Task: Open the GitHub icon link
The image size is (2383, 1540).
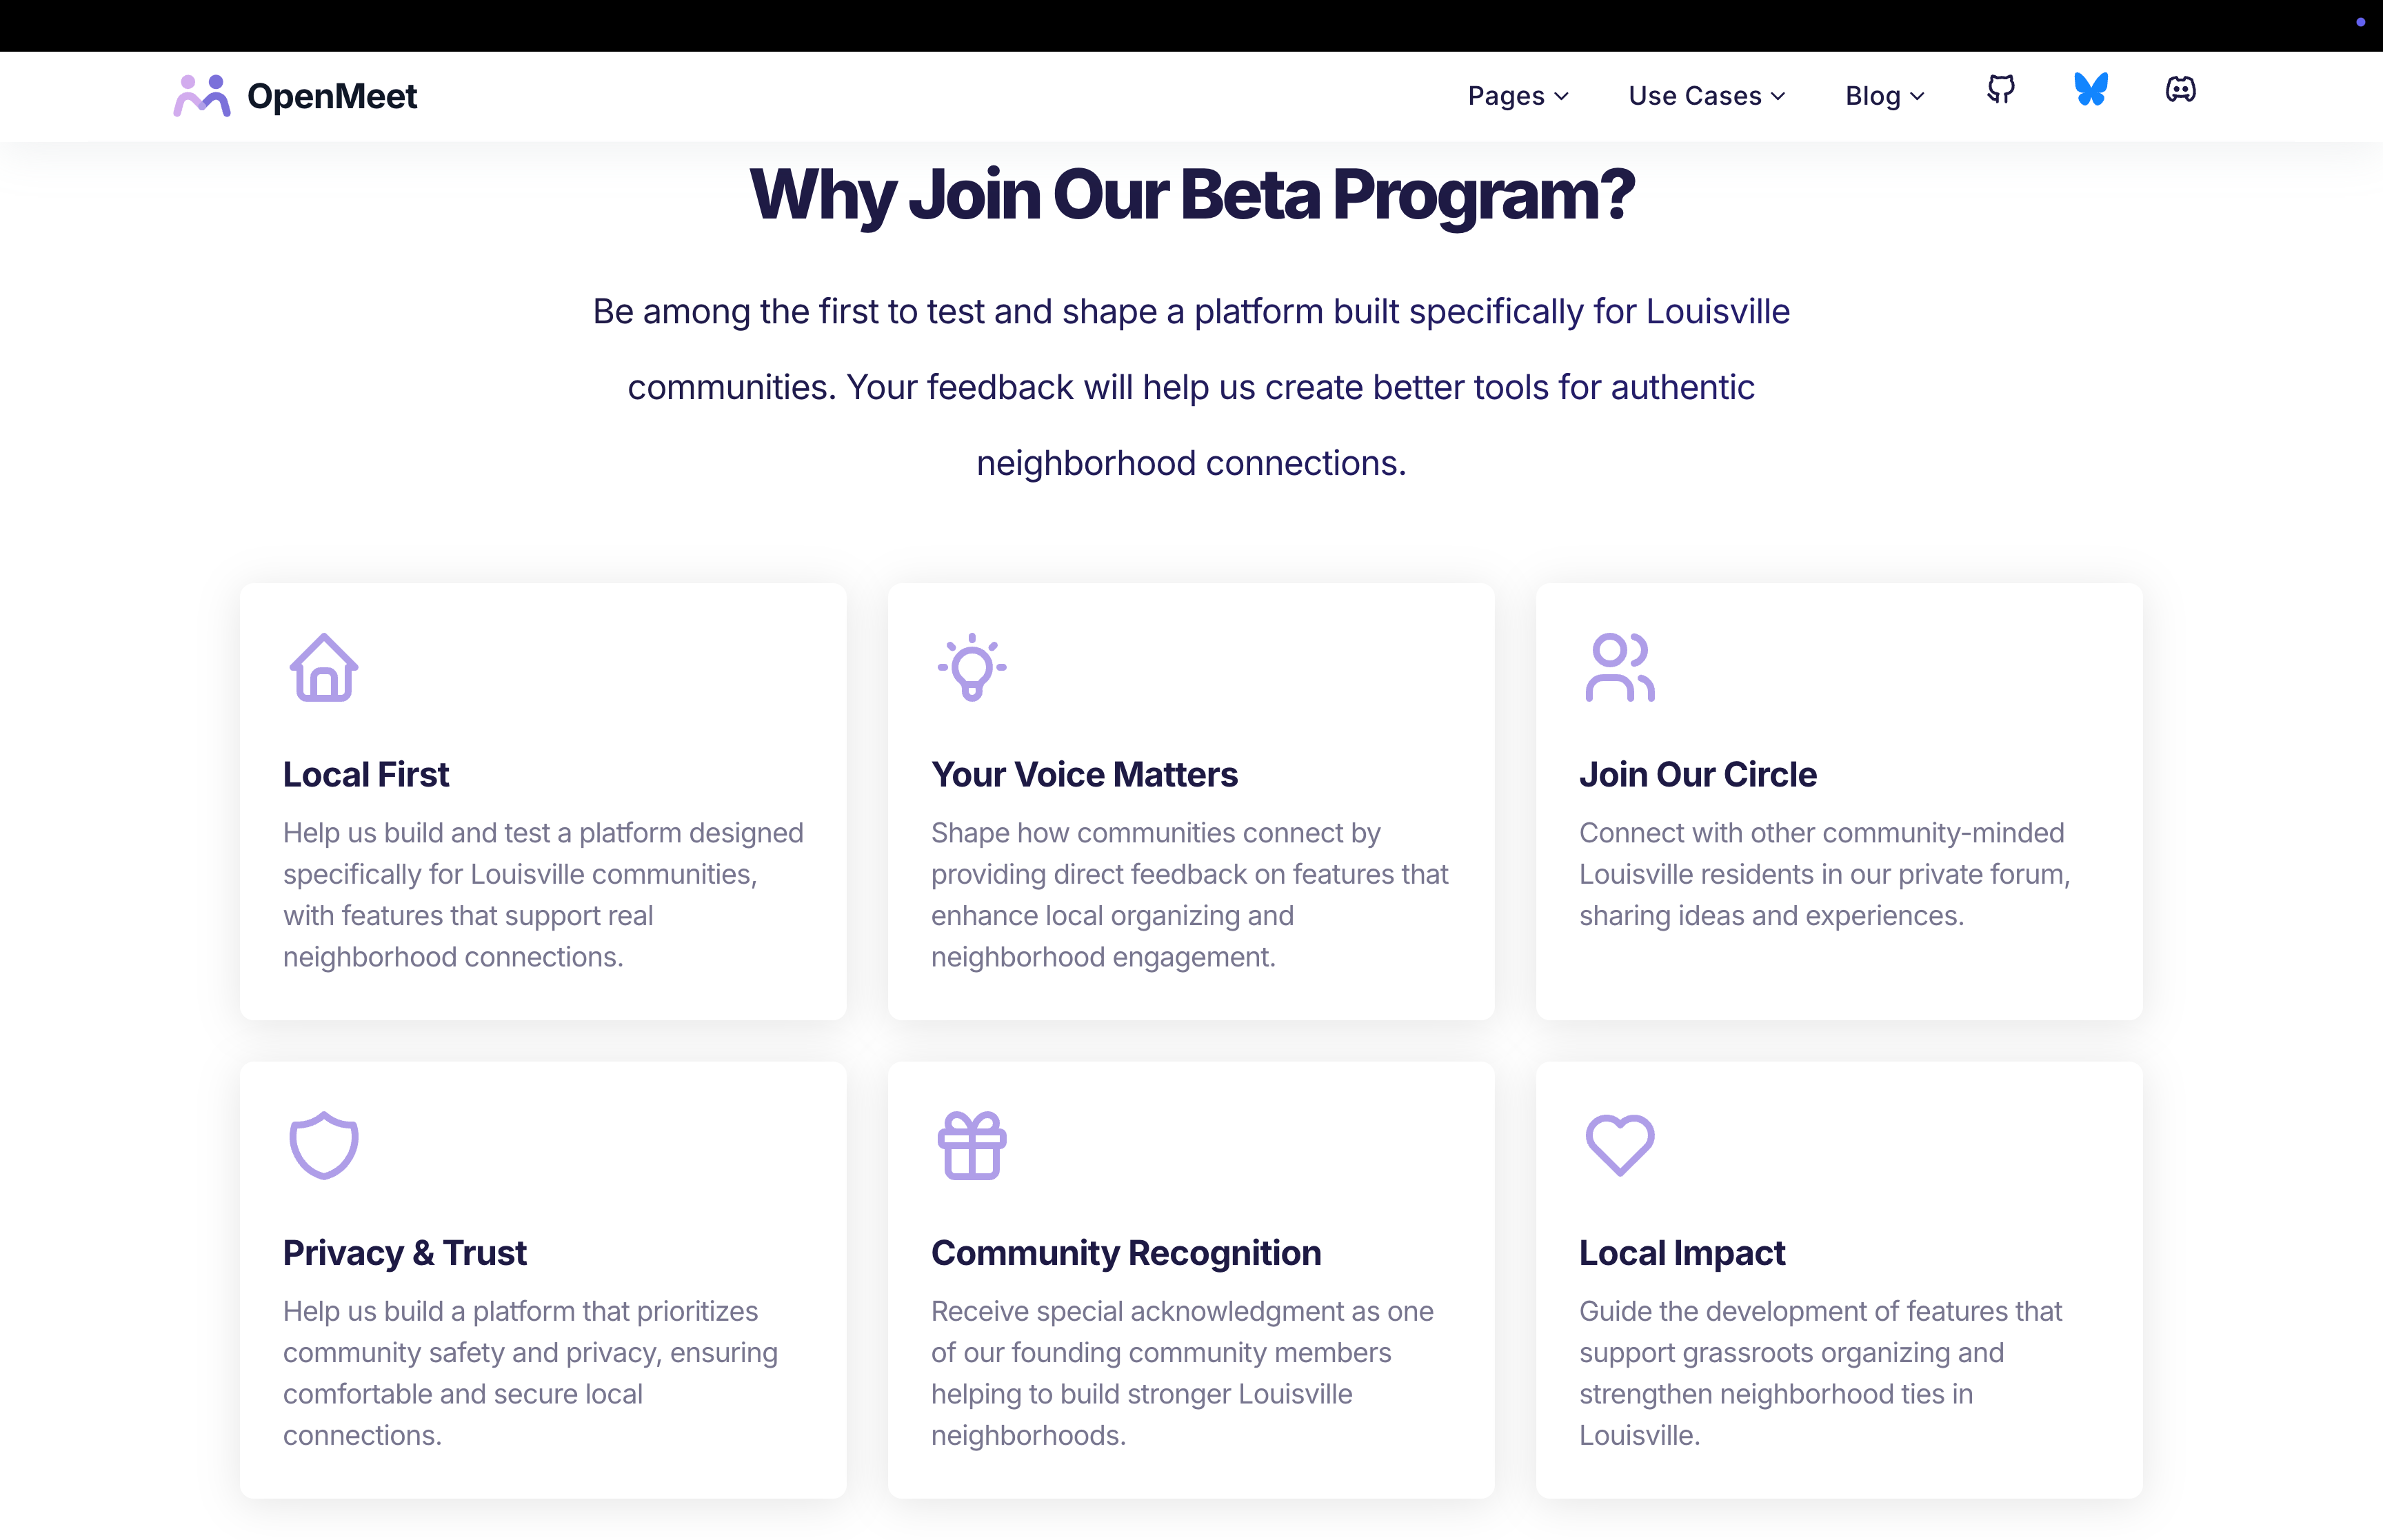Action: point(2000,90)
